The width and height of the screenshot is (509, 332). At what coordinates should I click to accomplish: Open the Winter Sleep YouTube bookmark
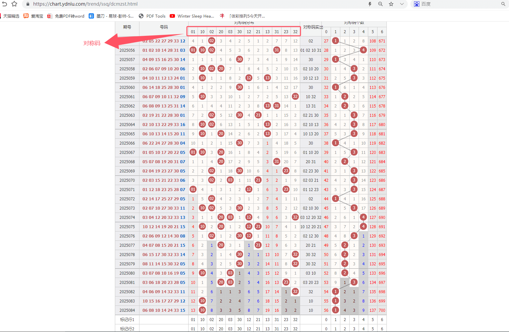[x=192, y=16]
